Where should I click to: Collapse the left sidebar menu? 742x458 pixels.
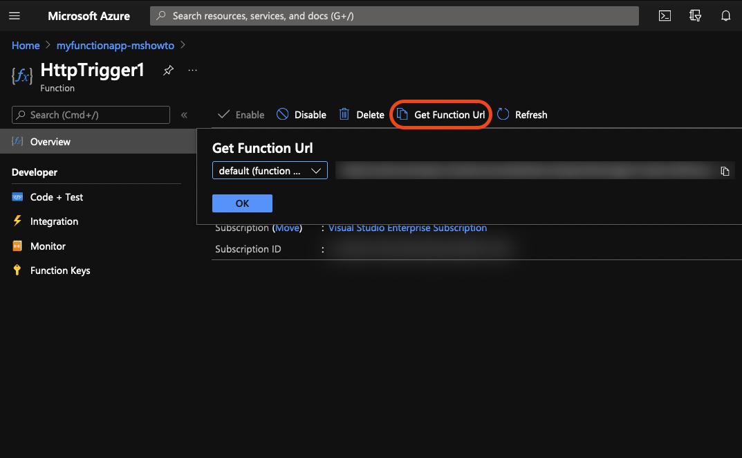[184, 115]
